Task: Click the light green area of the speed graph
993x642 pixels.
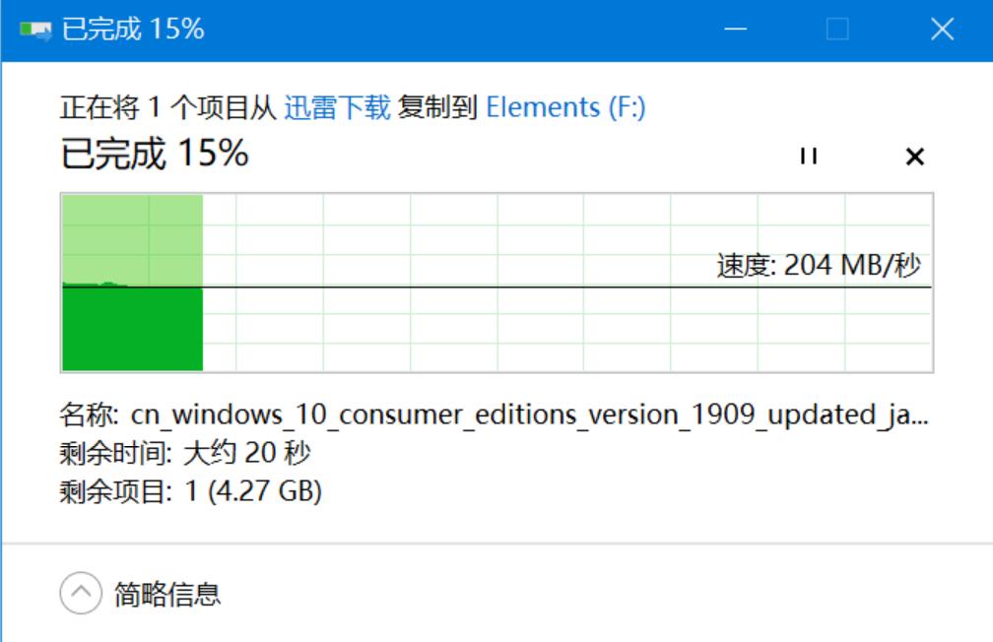Action: [132, 236]
